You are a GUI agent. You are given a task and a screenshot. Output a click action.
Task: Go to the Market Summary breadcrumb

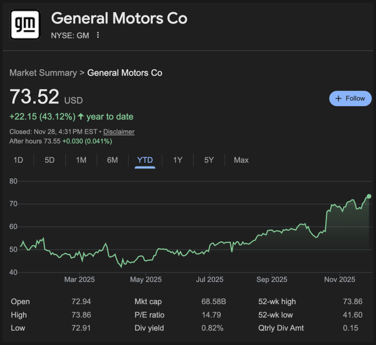click(x=43, y=73)
